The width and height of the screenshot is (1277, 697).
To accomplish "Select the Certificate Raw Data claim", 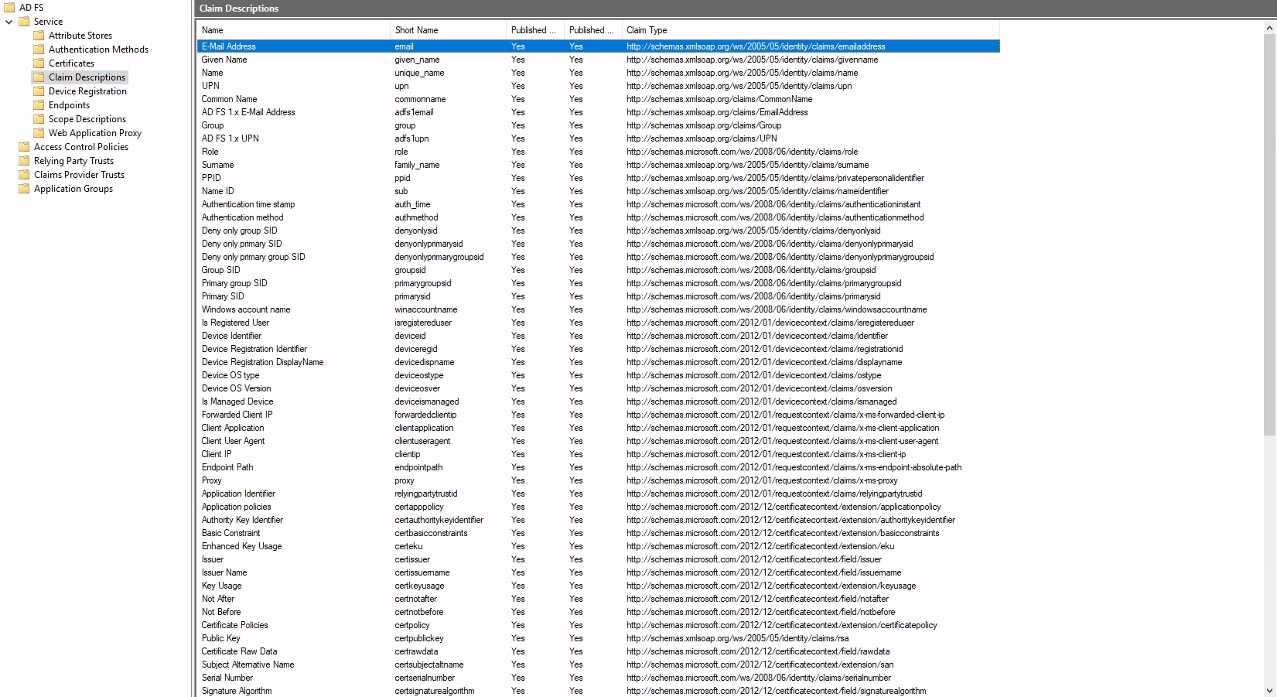I will coord(598,651).
